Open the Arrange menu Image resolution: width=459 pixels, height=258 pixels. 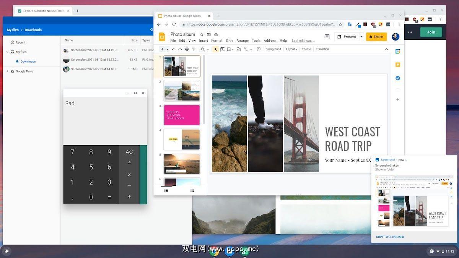tap(243, 41)
